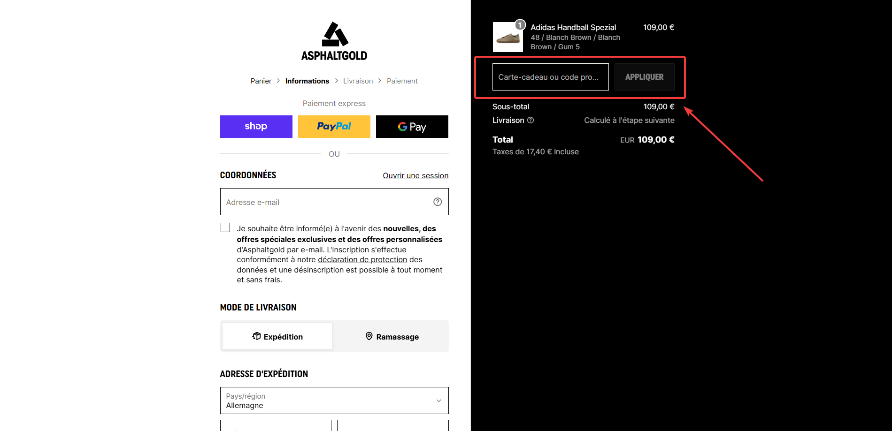Click the Appliquer button
892x431 pixels.
(645, 77)
